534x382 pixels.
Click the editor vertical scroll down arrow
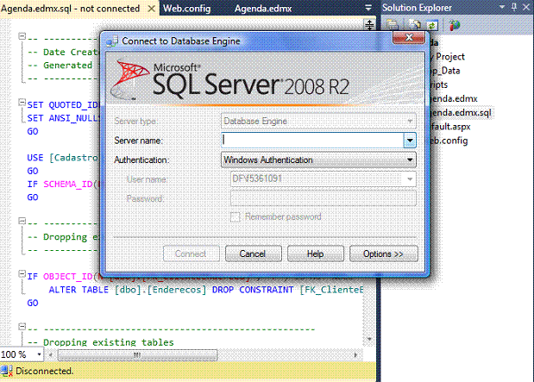click(369, 339)
